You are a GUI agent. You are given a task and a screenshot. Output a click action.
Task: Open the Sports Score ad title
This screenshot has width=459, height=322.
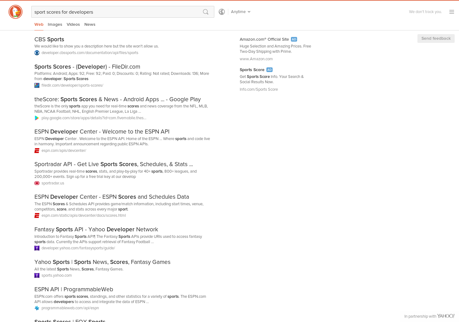pyautogui.click(x=252, y=70)
